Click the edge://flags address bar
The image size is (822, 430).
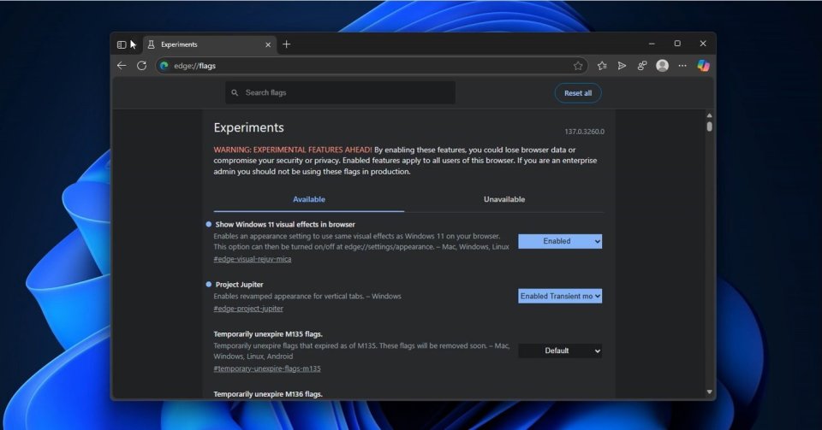click(371, 66)
